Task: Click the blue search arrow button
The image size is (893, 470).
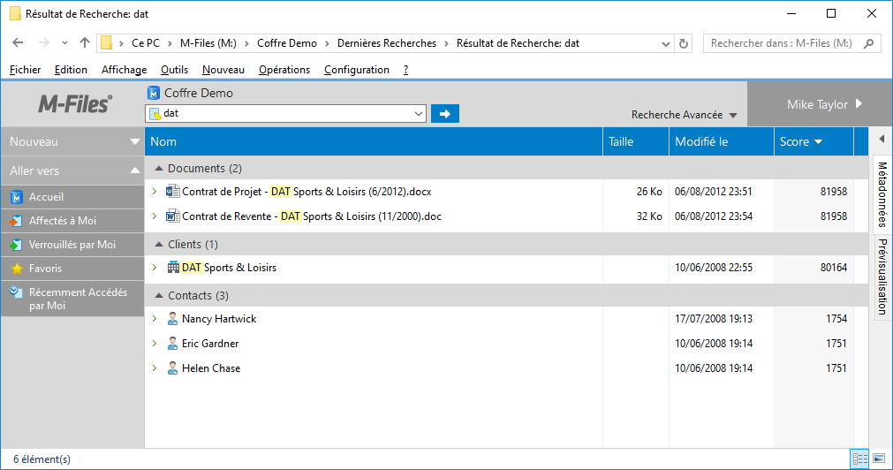Action: click(x=445, y=113)
